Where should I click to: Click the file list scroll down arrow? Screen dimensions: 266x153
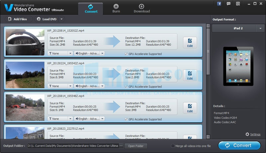pos(208,137)
